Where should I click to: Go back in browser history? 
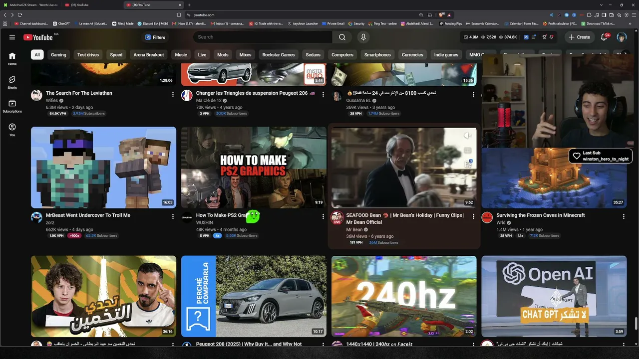[x=5, y=15]
